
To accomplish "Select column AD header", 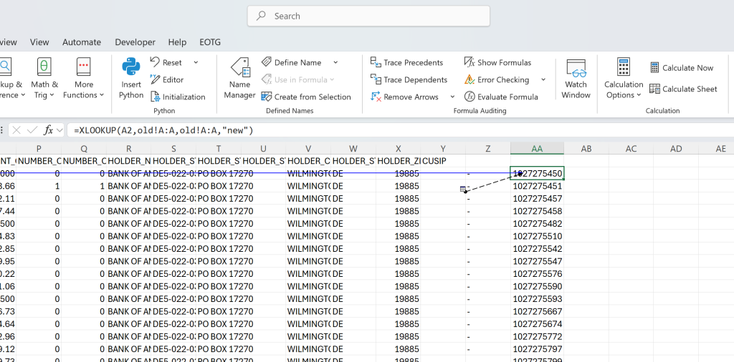I will 676,149.
